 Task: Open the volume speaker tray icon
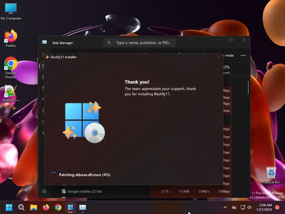[x=249, y=207]
